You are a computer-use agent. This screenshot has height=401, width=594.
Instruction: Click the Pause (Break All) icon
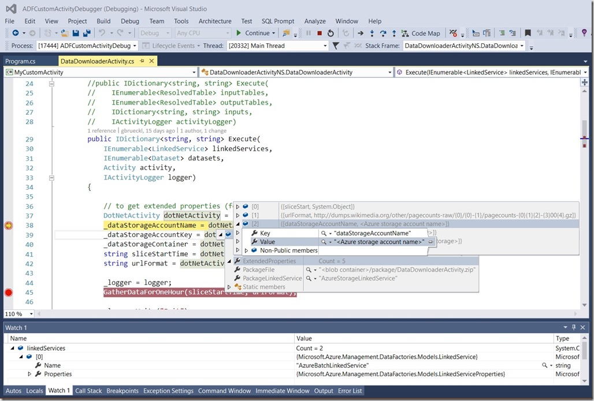(x=309, y=33)
